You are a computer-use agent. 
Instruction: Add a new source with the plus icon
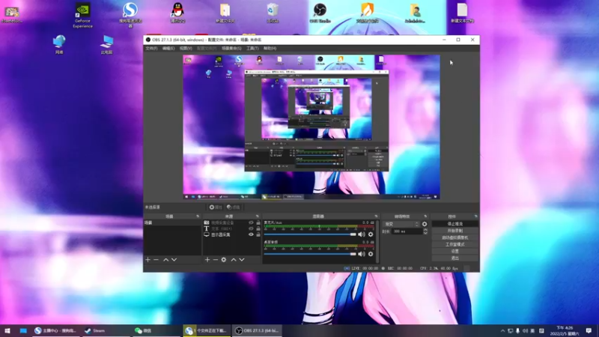tap(207, 260)
